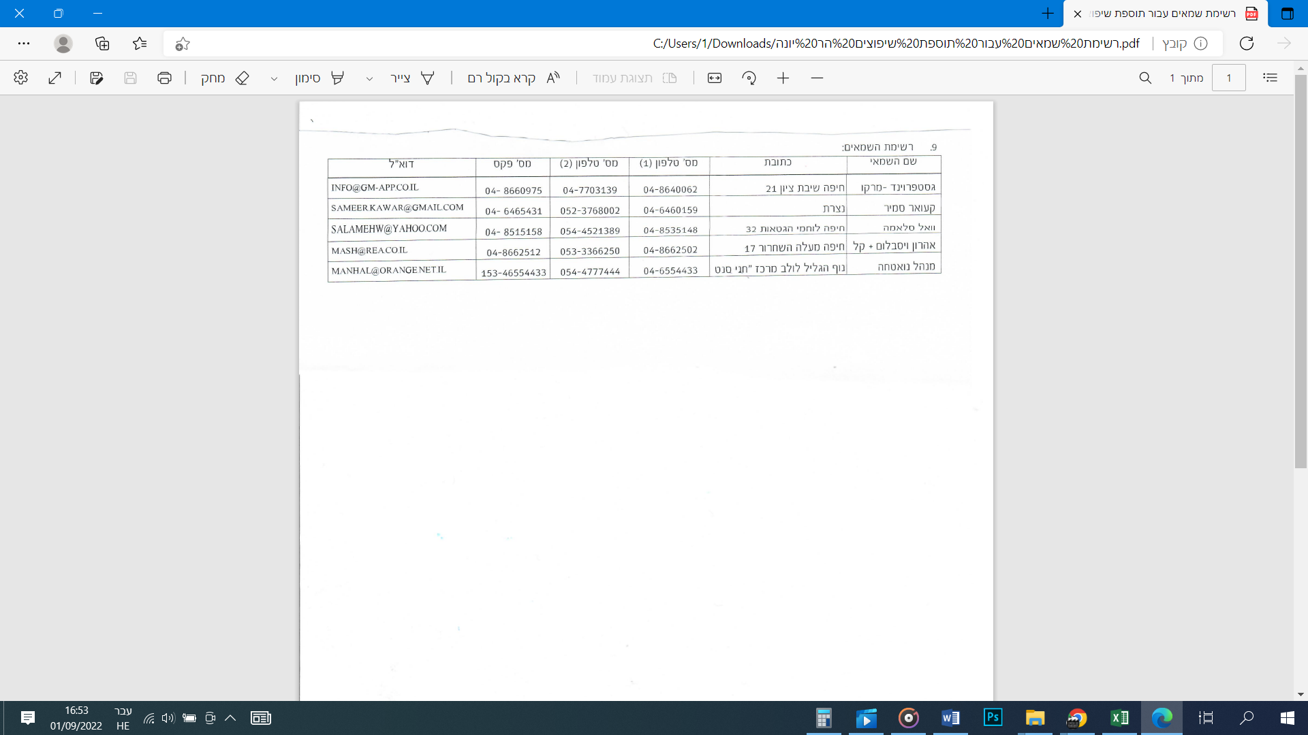
Task: Zoom out with the minus icon
Action: click(x=817, y=78)
